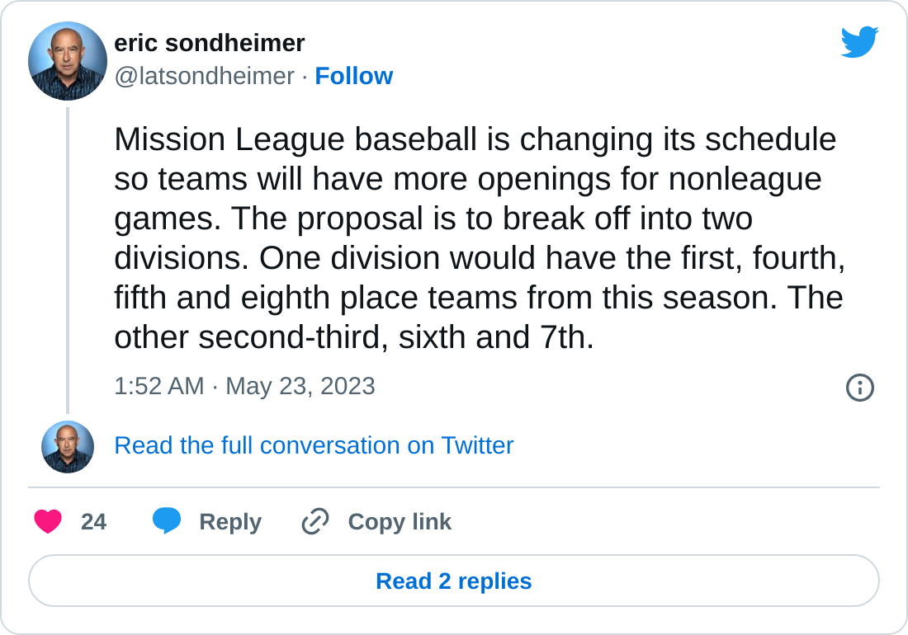
Task: Click the Reply label
Action: [x=230, y=522]
